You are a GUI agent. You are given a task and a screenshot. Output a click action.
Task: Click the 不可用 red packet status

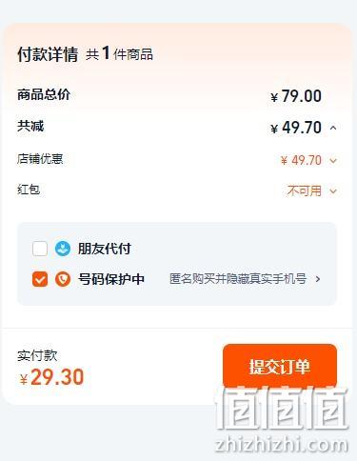pyautogui.click(x=304, y=190)
